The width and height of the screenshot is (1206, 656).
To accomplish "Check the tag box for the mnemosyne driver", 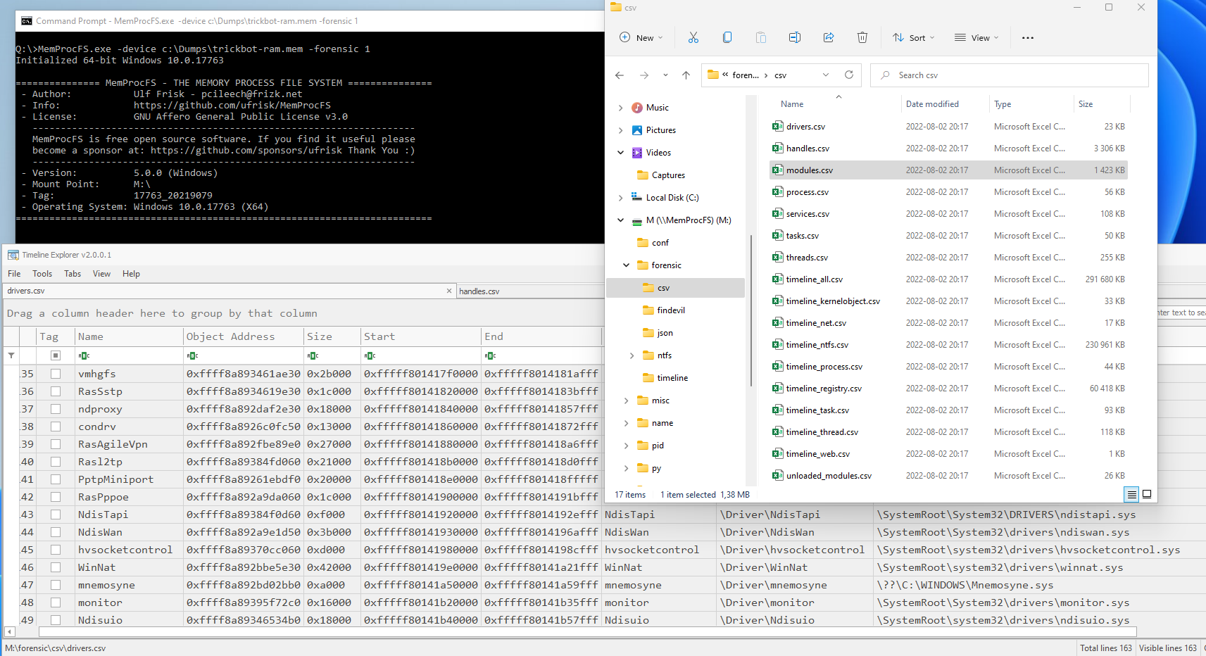I will pyautogui.click(x=56, y=585).
